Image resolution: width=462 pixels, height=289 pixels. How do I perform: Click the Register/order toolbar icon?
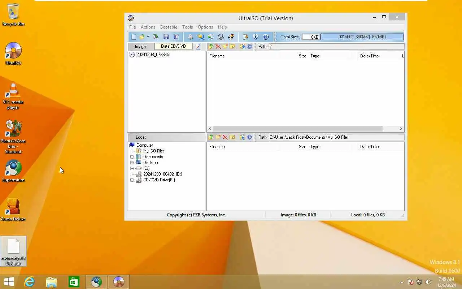(x=245, y=37)
